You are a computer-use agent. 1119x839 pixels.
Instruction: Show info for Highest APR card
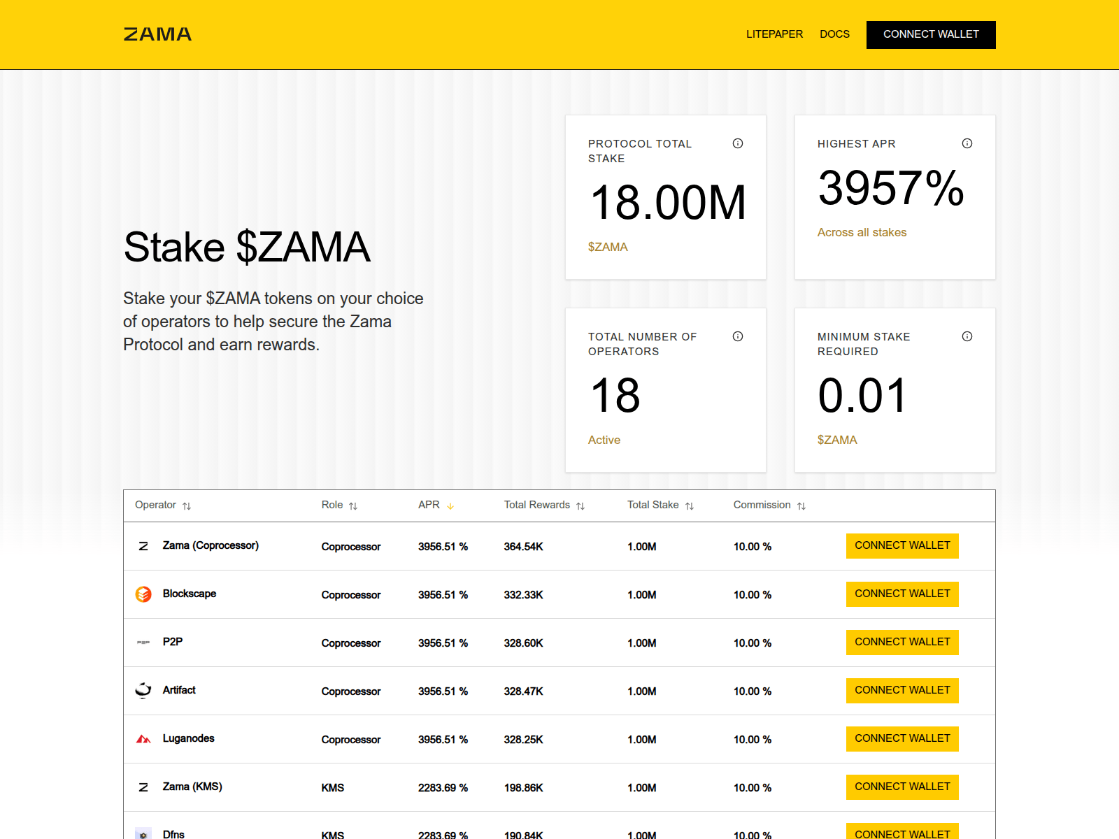967,143
